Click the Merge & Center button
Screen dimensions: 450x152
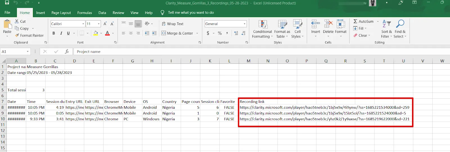(x=178, y=33)
